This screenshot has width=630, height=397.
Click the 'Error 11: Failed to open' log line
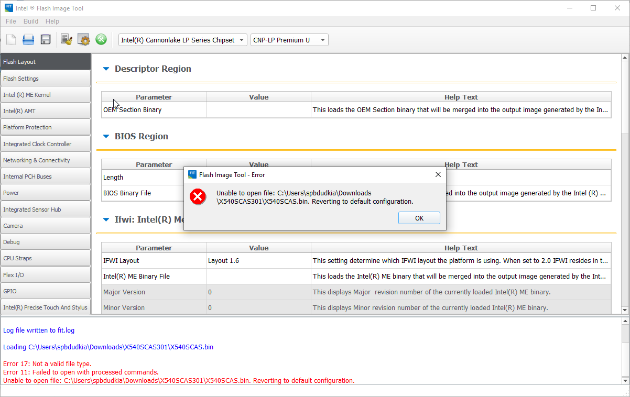tap(81, 372)
